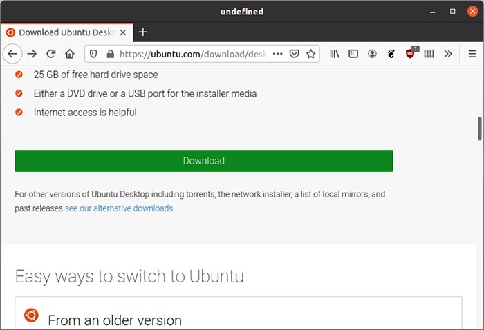This screenshot has width=484, height=330.
Task: Open the Firefox hamburger menu
Action: tap(472, 54)
